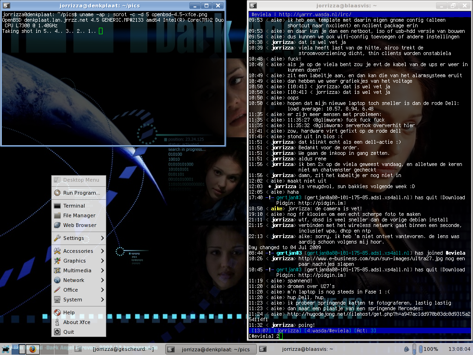Open Terminal from the desktop menu

click(x=79, y=206)
